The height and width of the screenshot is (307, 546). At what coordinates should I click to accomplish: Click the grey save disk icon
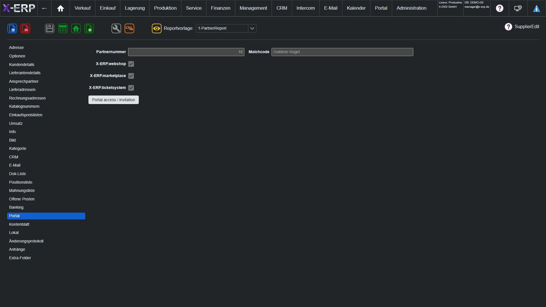point(50,28)
